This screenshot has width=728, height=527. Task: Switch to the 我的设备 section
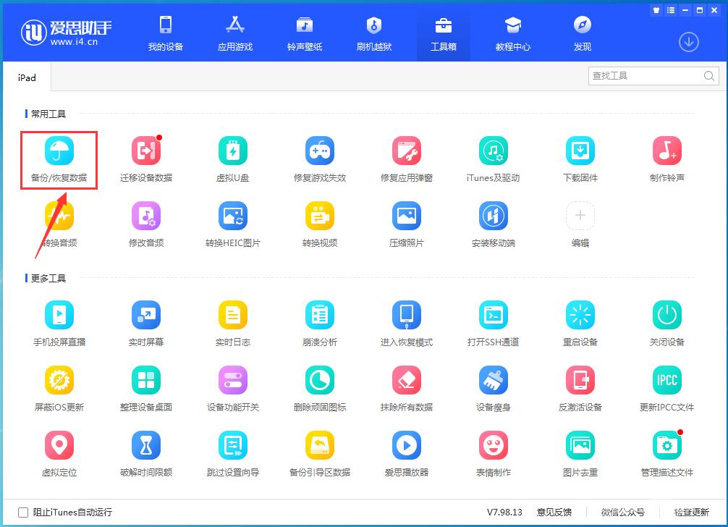[x=166, y=33]
